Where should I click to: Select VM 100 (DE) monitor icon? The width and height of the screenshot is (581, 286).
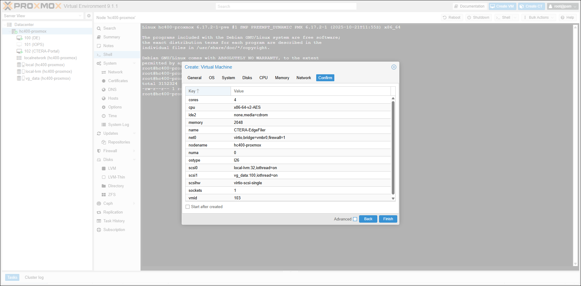[x=20, y=38]
